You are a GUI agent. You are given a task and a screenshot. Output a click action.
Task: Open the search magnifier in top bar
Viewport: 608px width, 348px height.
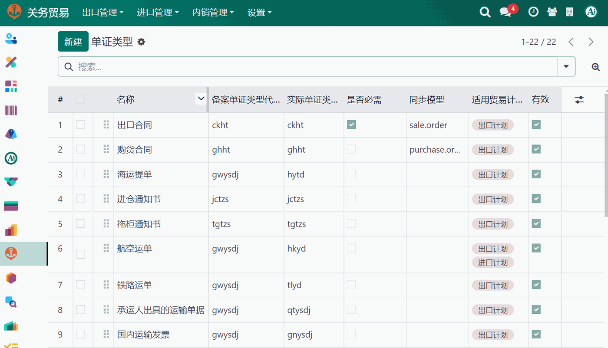pos(485,12)
